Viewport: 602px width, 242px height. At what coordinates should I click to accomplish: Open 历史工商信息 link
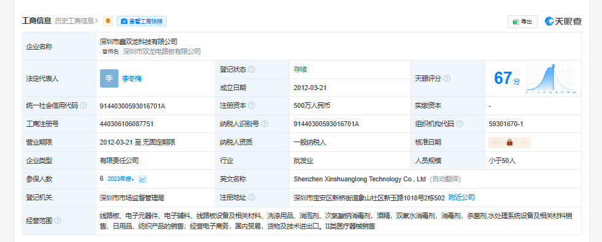[77, 21]
